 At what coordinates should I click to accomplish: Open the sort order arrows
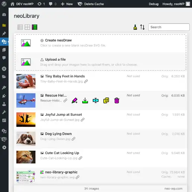tap(143, 27)
